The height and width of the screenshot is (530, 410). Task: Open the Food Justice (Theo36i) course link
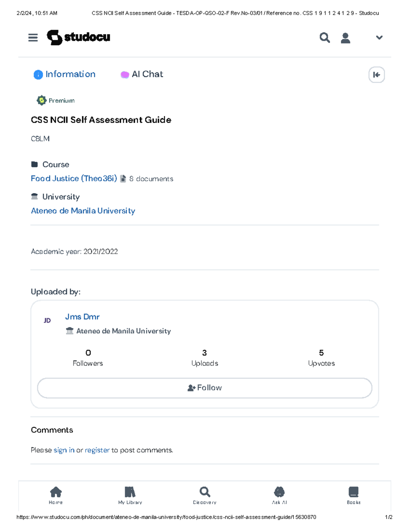(x=74, y=178)
